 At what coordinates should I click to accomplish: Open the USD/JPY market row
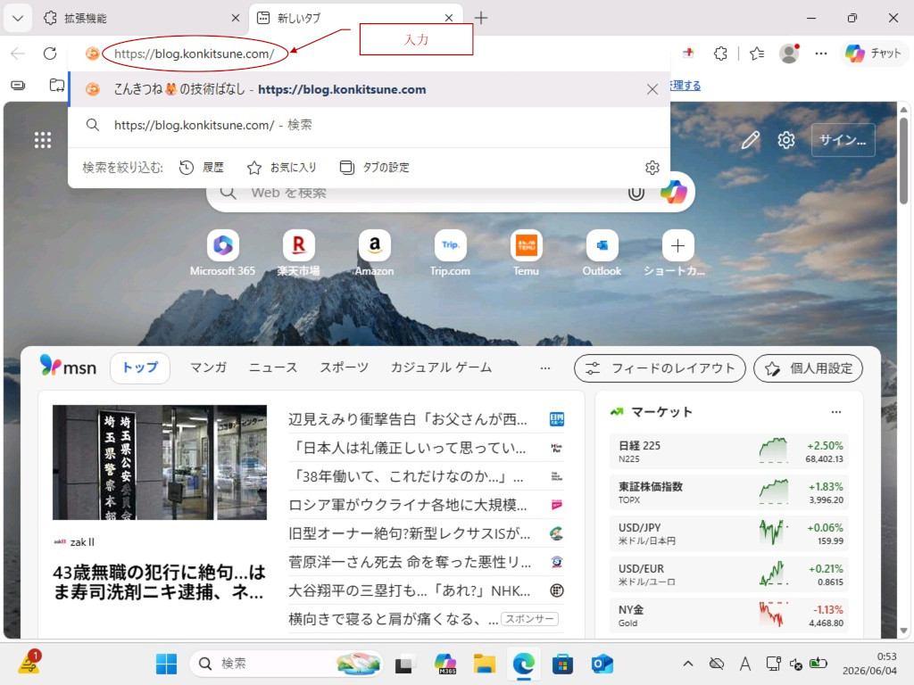[x=729, y=533]
